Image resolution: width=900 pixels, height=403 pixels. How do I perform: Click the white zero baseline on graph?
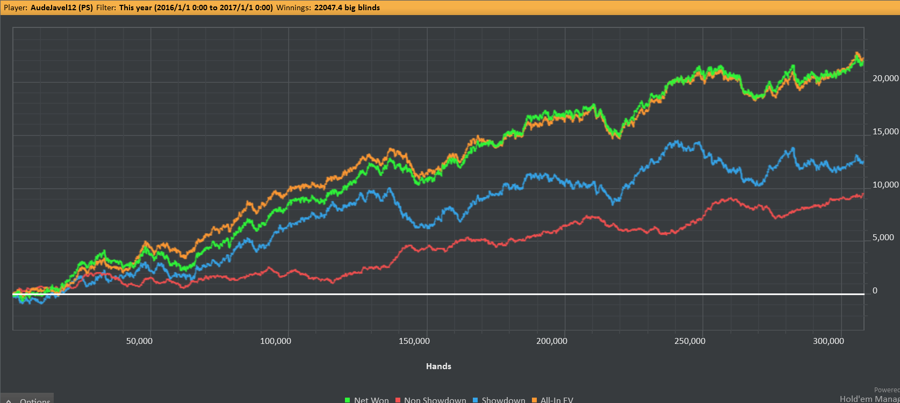tap(438, 294)
